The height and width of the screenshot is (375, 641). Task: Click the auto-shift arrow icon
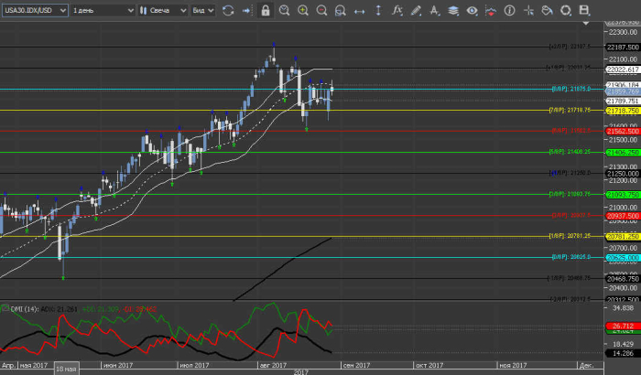tap(246, 11)
